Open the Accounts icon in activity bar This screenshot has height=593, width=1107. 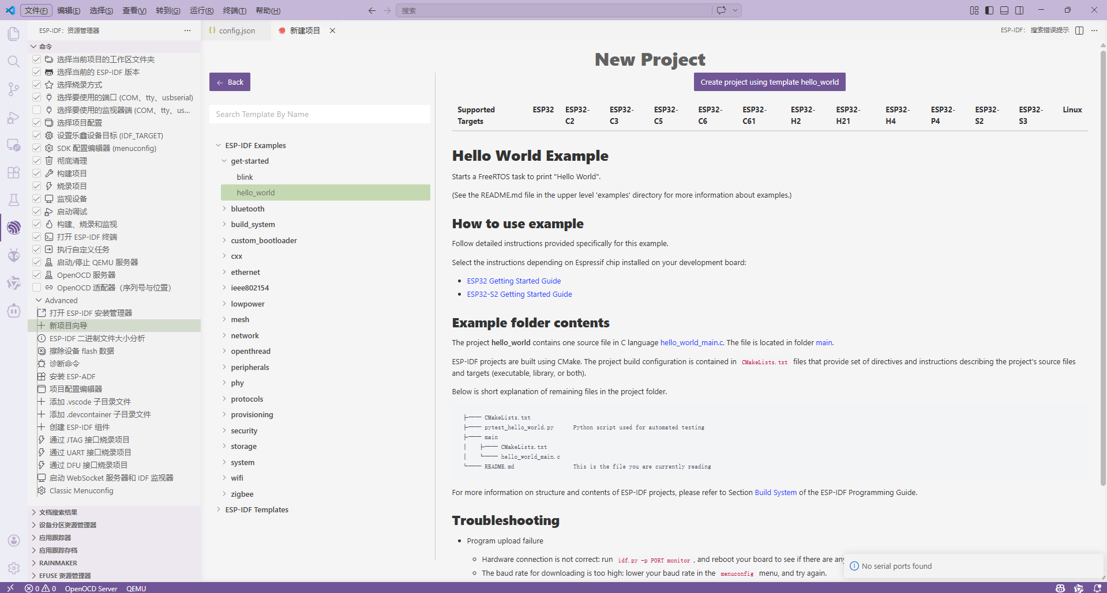(14, 541)
